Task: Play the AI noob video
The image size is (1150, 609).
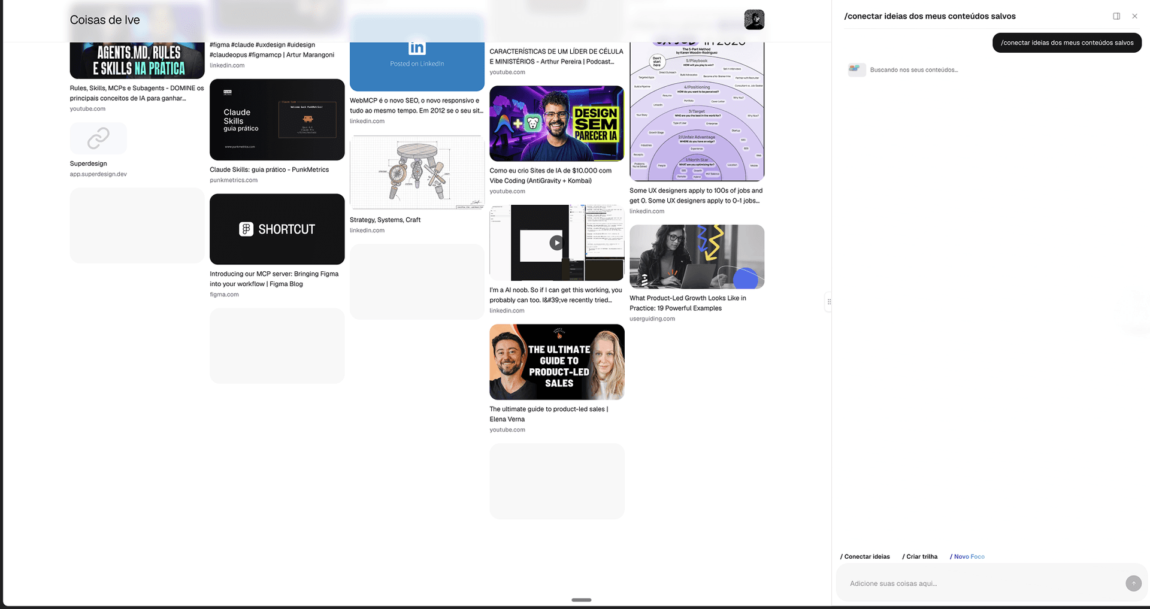Action: (556, 243)
